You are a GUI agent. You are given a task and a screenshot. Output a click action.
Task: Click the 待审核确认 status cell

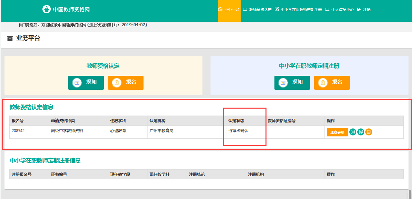238,131
